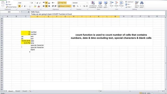
Task: Click the Insert Function fx icon
Action: pyautogui.click(x=29, y=12)
